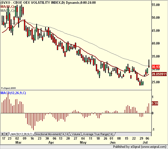This screenshot has width=168, height=149.
Task: Click the 55.00 price axis label
Action: click(156, 5)
